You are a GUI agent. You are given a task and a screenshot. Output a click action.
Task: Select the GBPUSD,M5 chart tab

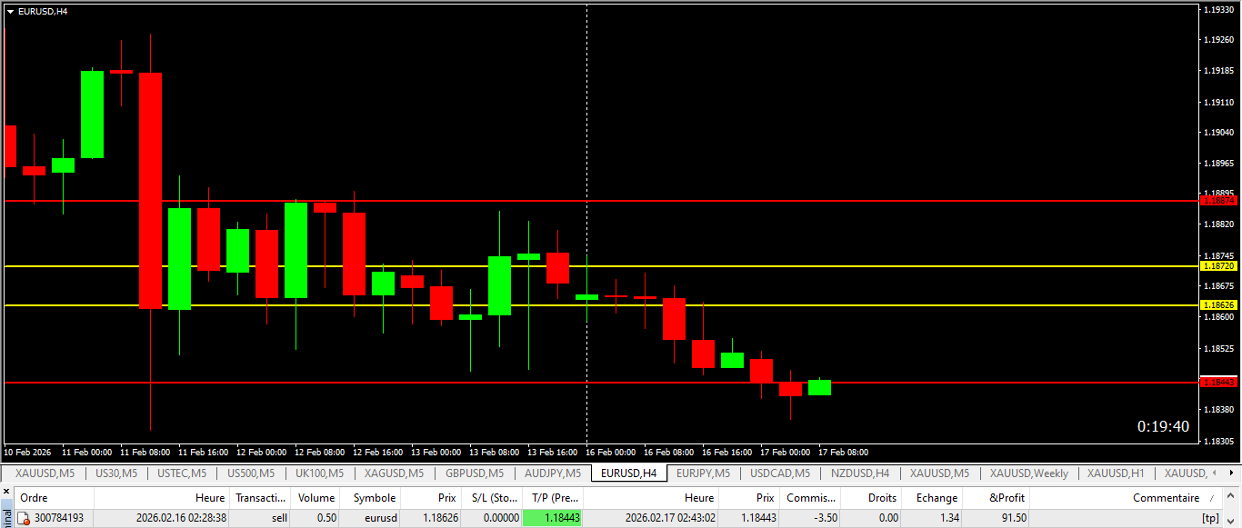pyautogui.click(x=474, y=473)
